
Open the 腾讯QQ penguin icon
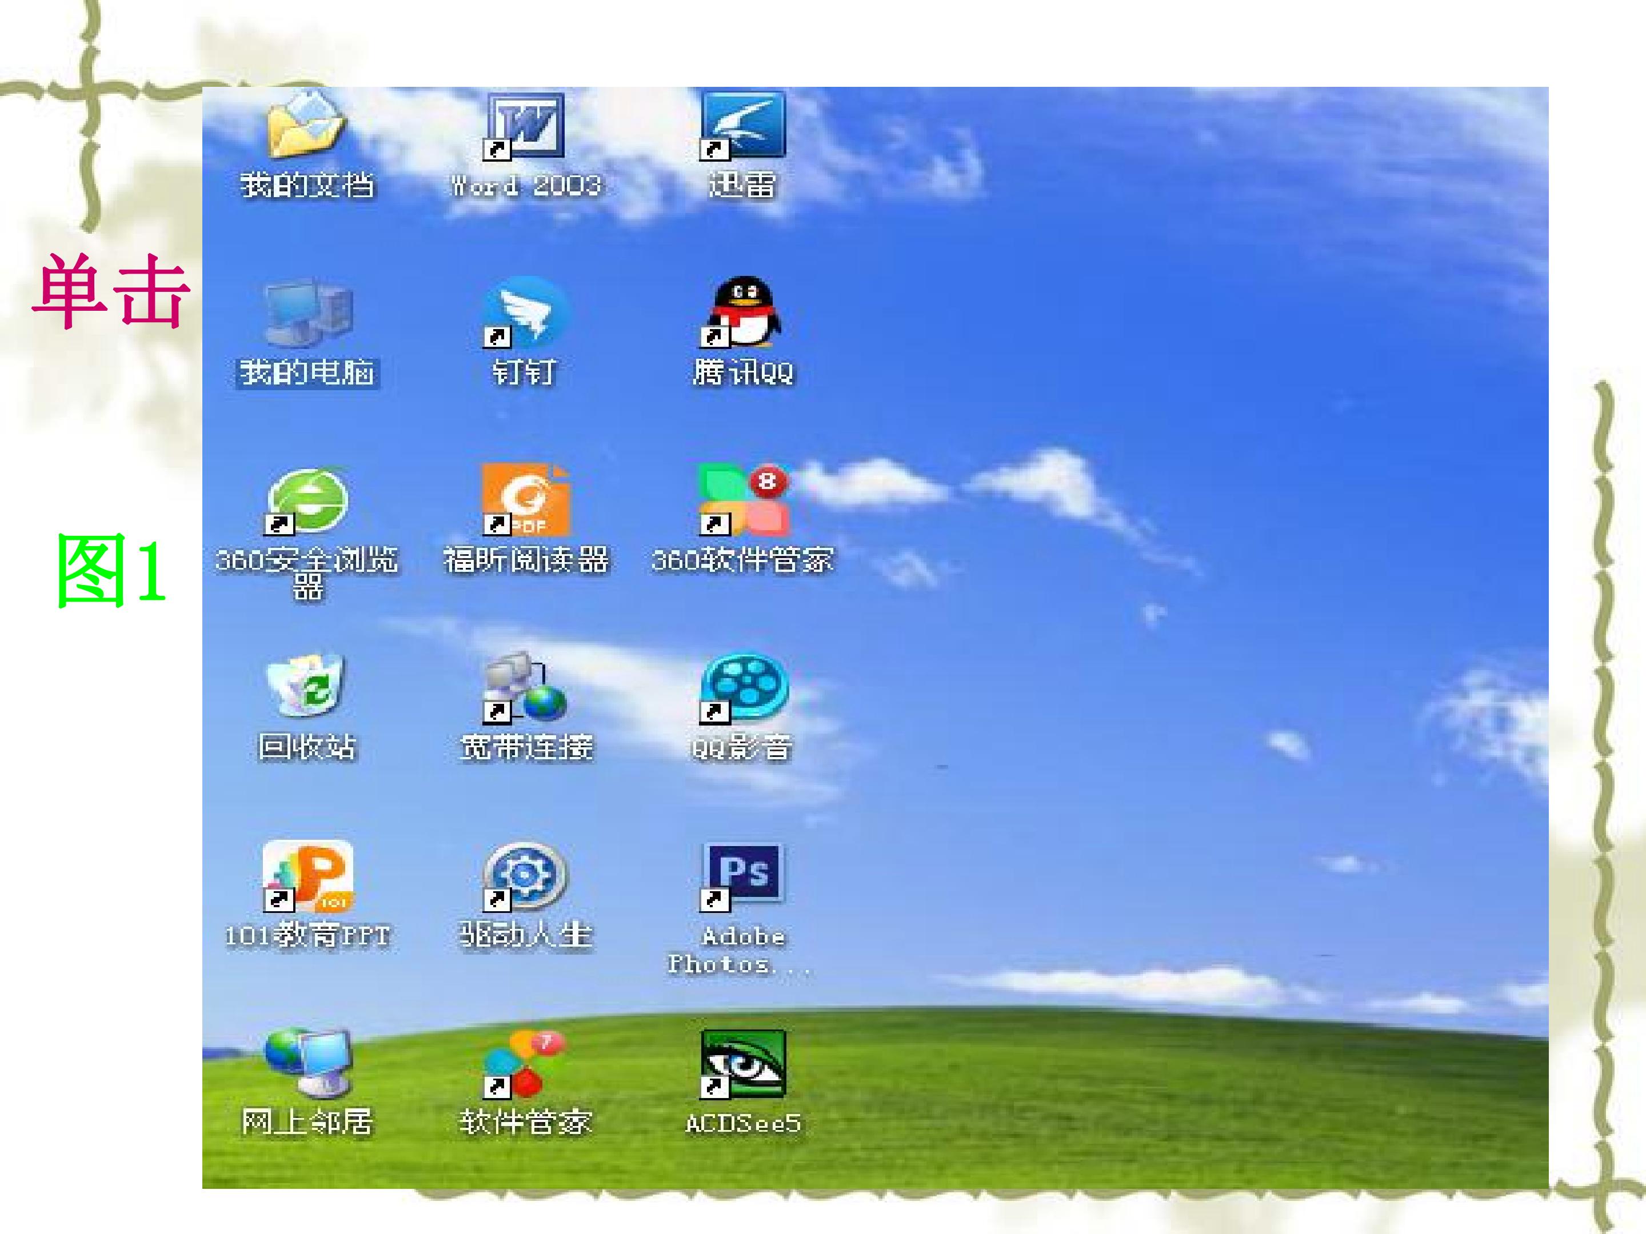pyautogui.click(x=742, y=313)
